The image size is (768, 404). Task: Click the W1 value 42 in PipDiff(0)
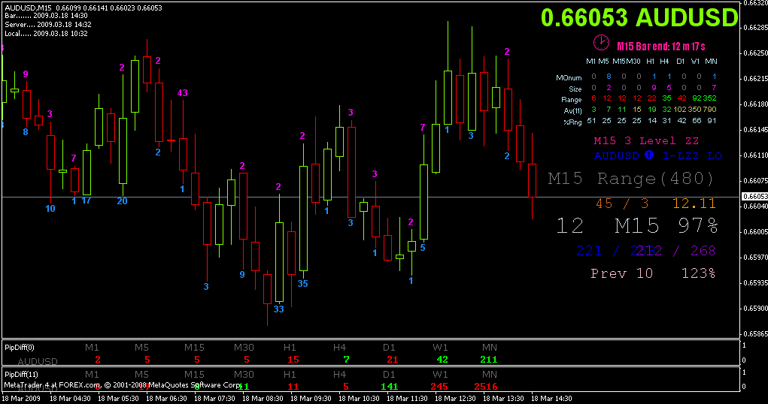[x=442, y=360]
